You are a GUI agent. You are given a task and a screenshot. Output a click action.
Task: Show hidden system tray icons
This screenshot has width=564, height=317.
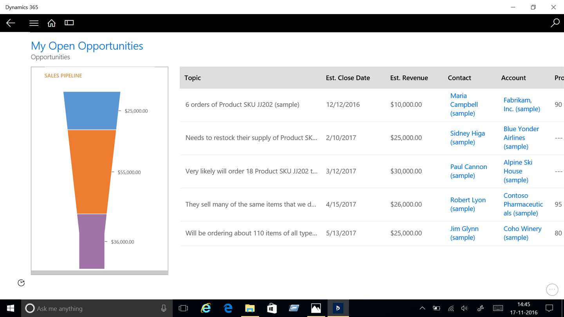(x=422, y=308)
